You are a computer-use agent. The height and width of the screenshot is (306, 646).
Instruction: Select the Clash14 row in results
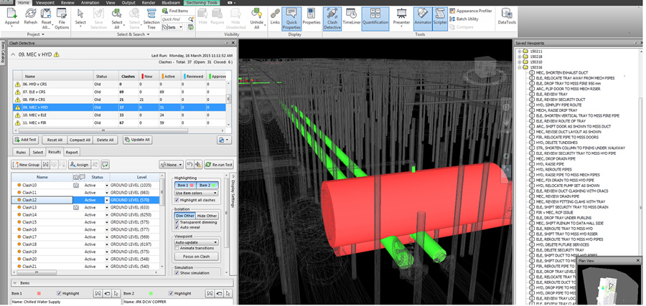(29, 214)
